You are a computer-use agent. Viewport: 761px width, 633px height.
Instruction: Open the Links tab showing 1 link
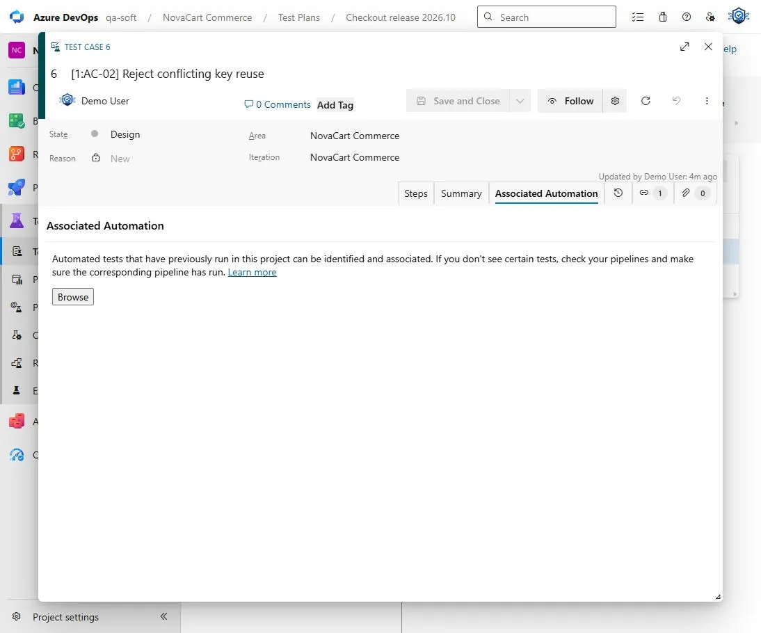652,193
